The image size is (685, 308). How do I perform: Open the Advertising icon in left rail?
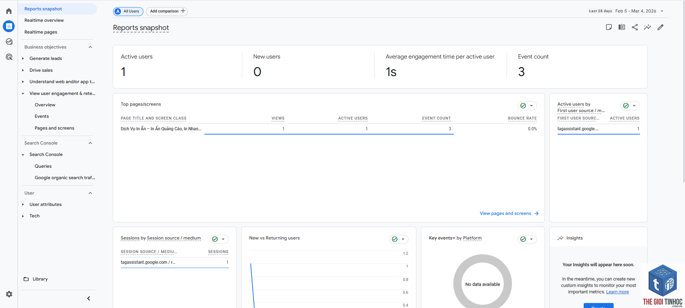pyautogui.click(x=9, y=57)
